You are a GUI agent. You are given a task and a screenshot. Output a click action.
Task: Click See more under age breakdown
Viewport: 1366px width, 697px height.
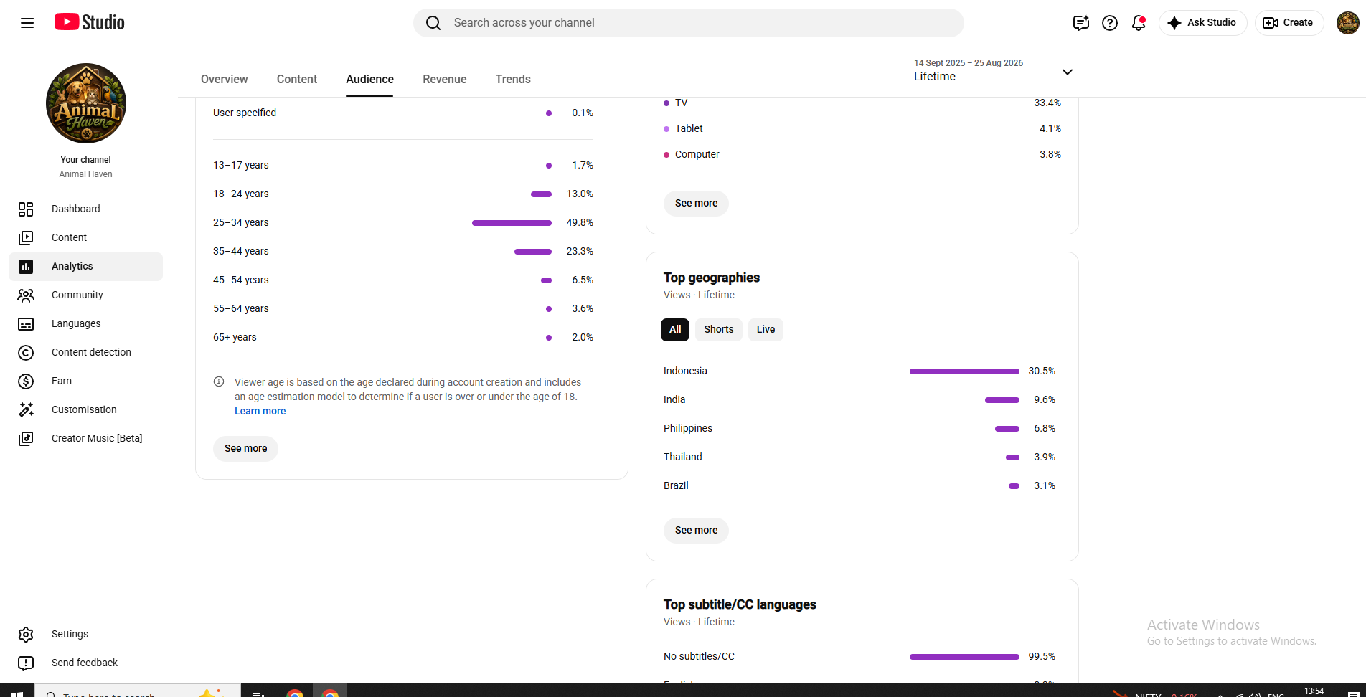245,449
